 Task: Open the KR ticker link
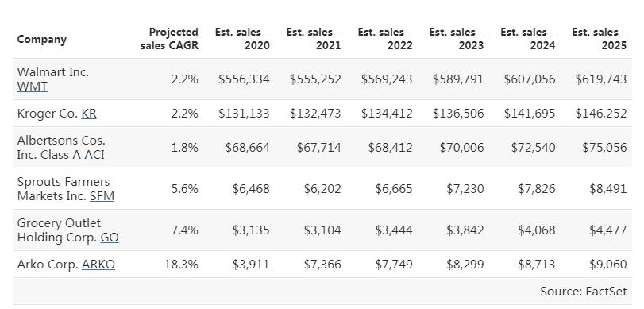[89, 114]
